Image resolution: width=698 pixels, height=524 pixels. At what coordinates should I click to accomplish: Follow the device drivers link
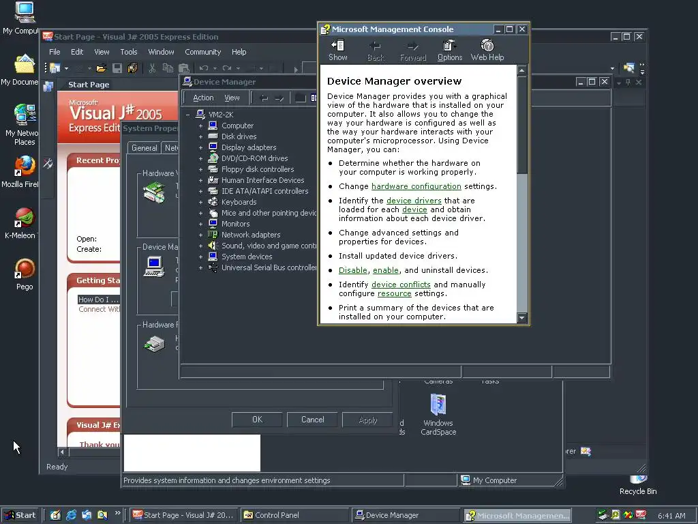[414, 201]
